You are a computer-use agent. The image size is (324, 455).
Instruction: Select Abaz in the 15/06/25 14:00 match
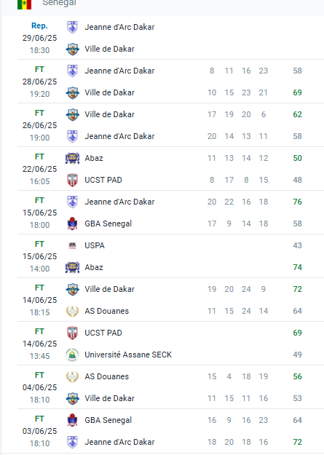93,267
